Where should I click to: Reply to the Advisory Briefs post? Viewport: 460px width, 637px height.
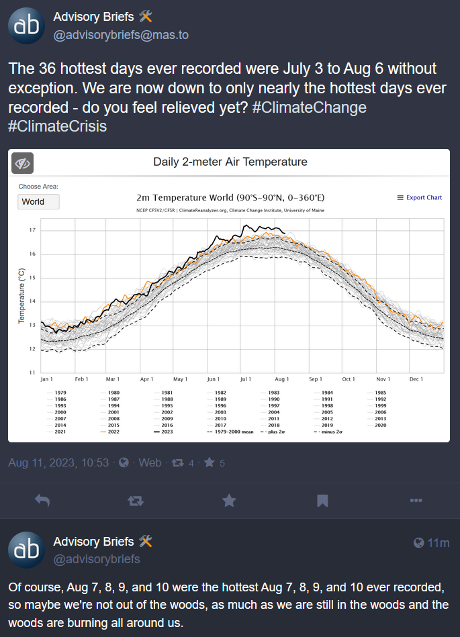click(42, 500)
